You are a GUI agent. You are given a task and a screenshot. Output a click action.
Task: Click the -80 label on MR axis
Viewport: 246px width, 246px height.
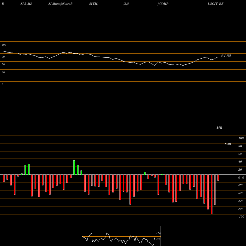click(240, 209)
